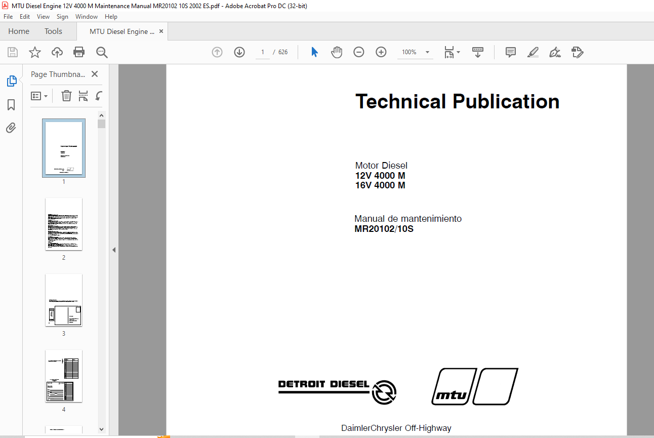Click the 'Manual de mantenimiento' text
This screenshot has height=438, width=654.
pyautogui.click(x=408, y=219)
